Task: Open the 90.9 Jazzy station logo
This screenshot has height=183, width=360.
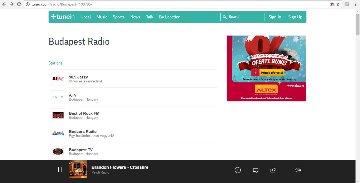Action: [x=58, y=79]
